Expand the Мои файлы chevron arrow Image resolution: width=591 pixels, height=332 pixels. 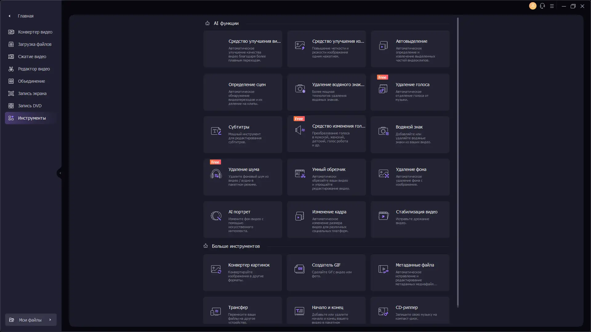point(50,320)
